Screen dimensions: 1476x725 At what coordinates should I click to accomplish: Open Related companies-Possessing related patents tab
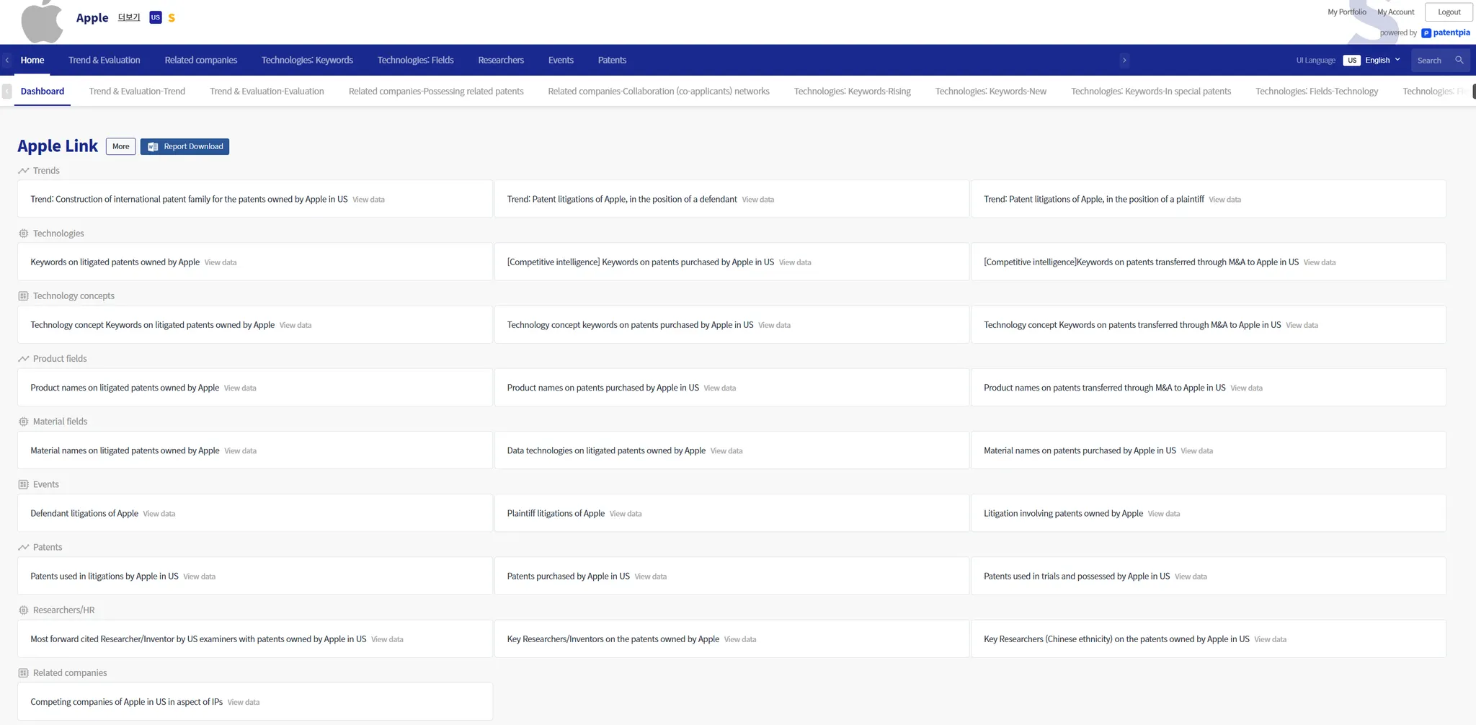pos(436,92)
